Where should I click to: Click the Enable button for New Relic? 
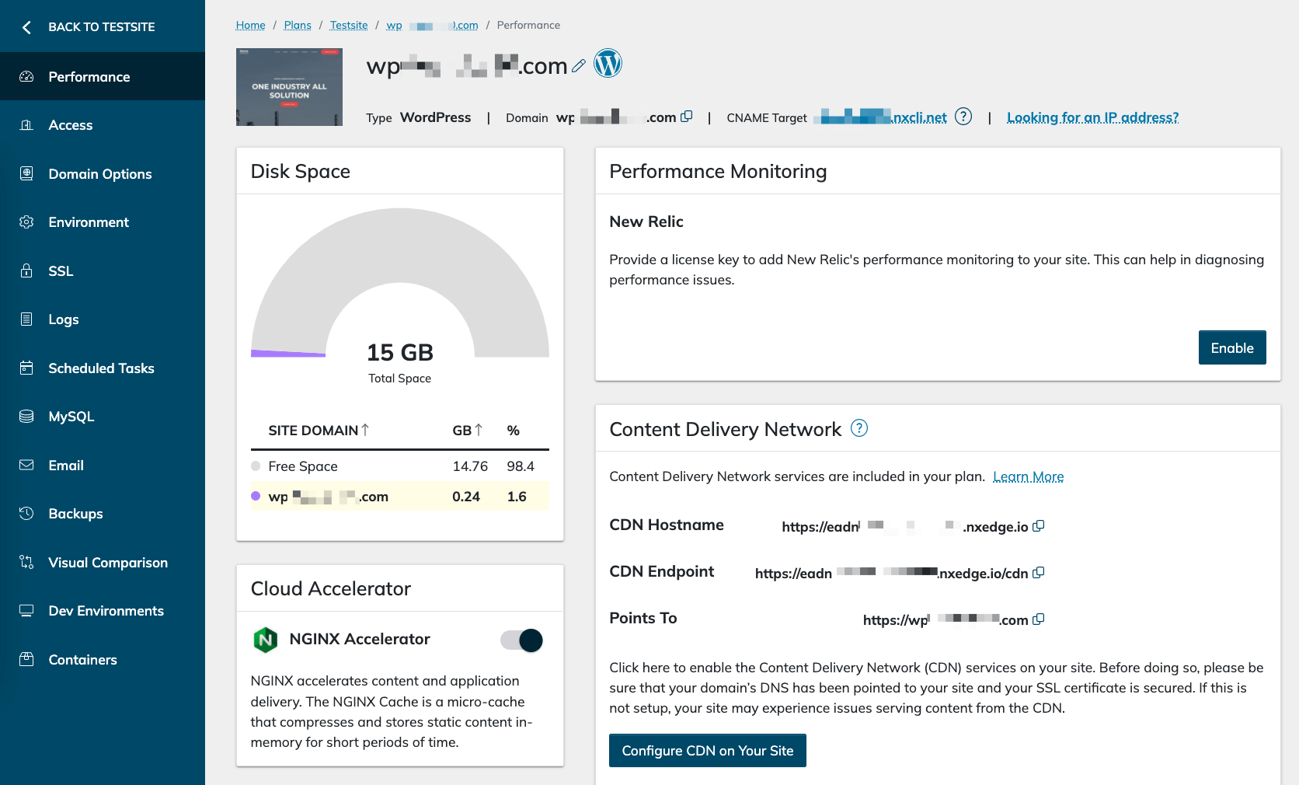click(1232, 347)
